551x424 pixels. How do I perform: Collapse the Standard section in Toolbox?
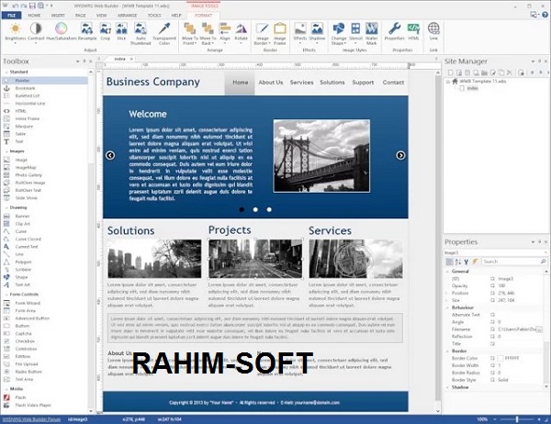point(6,71)
